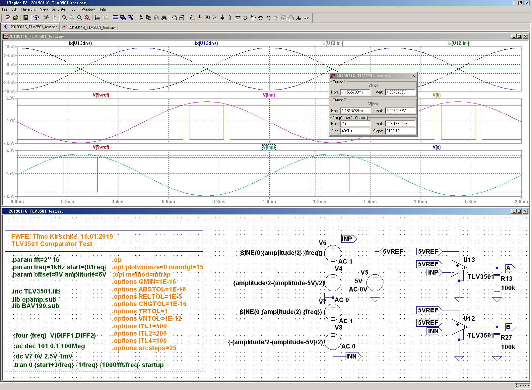
Task: Click the Run simulation icon
Action: tap(46, 18)
